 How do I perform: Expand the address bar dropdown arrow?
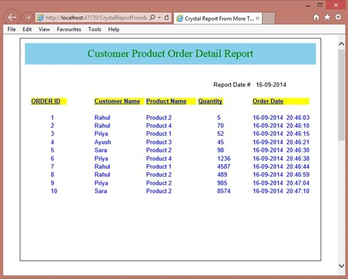pos(160,17)
